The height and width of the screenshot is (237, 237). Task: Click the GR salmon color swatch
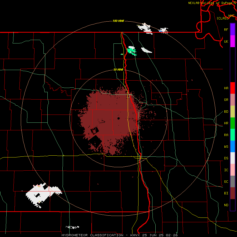[x=233, y=100]
